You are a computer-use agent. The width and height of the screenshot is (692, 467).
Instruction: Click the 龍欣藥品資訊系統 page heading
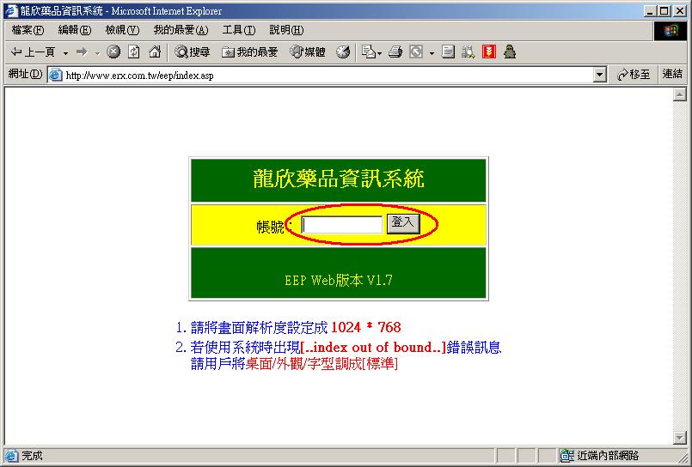(x=339, y=179)
